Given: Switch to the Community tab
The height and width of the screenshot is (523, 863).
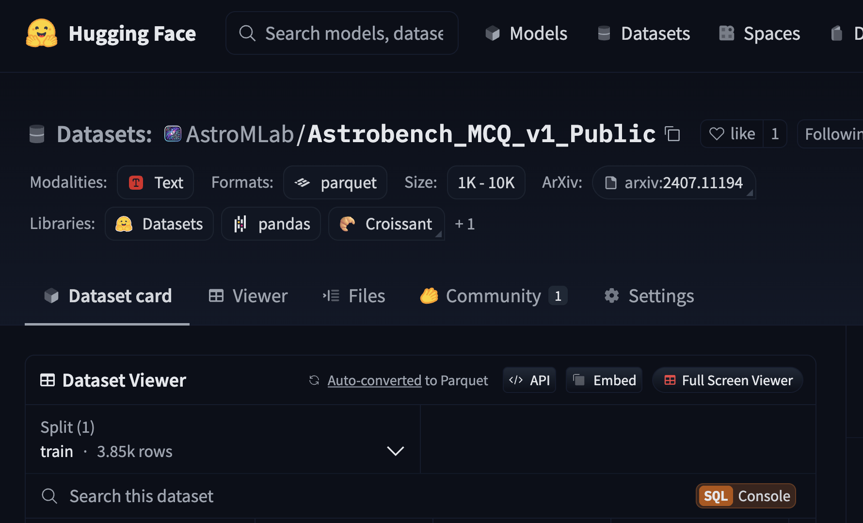Looking at the screenshot, I should click(x=494, y=296).
